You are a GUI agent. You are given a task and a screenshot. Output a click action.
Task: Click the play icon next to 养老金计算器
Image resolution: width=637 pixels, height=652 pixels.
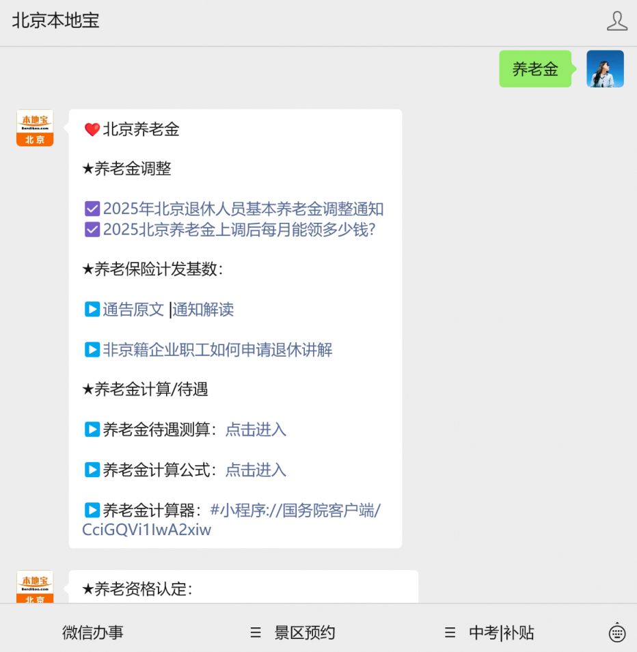(92, 509)
